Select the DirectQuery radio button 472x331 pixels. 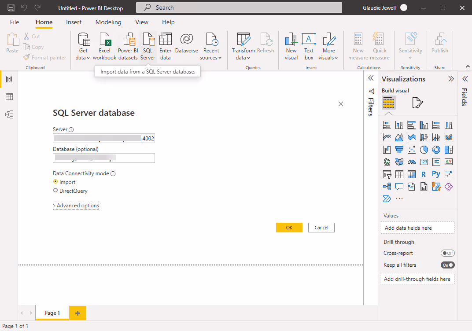55,191
